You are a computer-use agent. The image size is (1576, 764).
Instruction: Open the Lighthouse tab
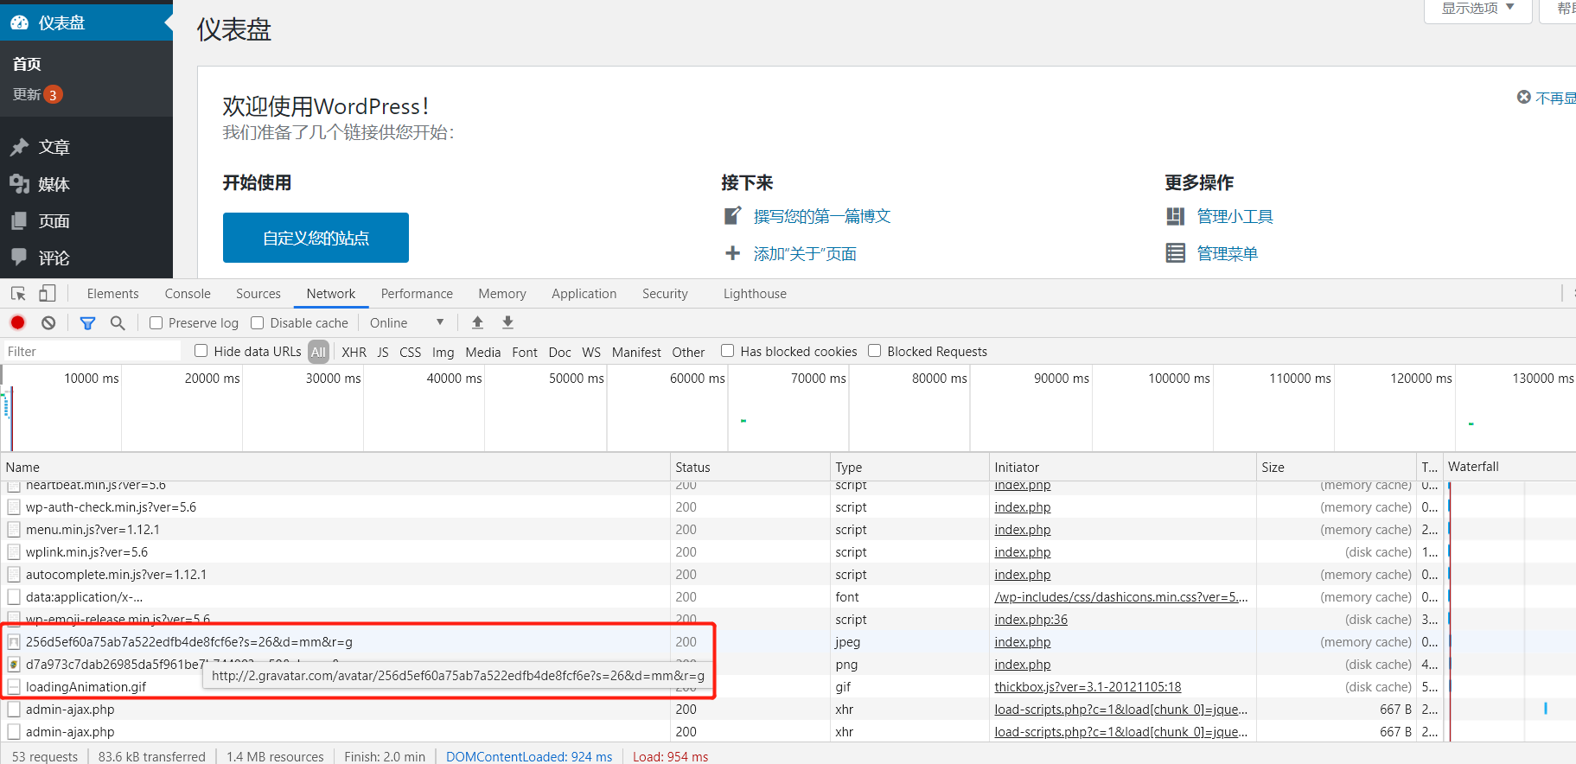coord(755,294)
